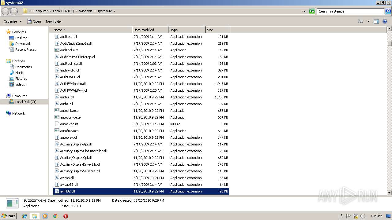Sort by the Size column header
Viewport: 392px width, 220px height.
[218, 30]
